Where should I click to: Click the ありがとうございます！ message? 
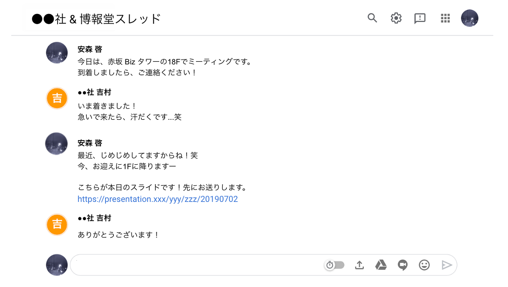click(x=119, y=235)
